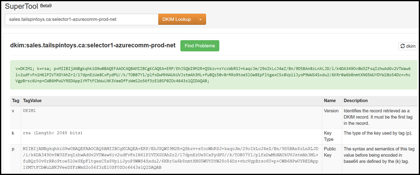Click the p tag cell
Image resolution: width=420 pixels, height=175 pixels.
pos(13,149)
